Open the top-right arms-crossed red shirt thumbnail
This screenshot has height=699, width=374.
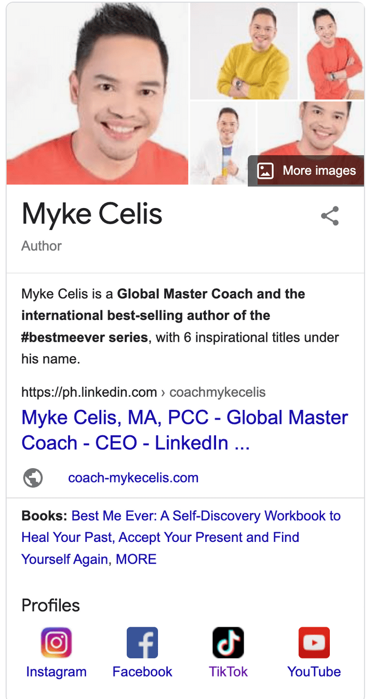pos(331,51)
